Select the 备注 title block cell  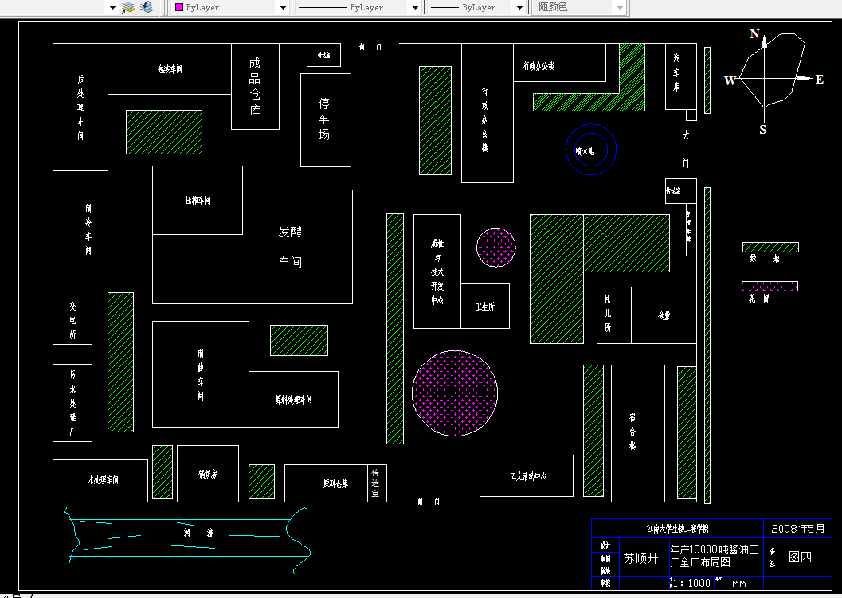tap(772, 557)
